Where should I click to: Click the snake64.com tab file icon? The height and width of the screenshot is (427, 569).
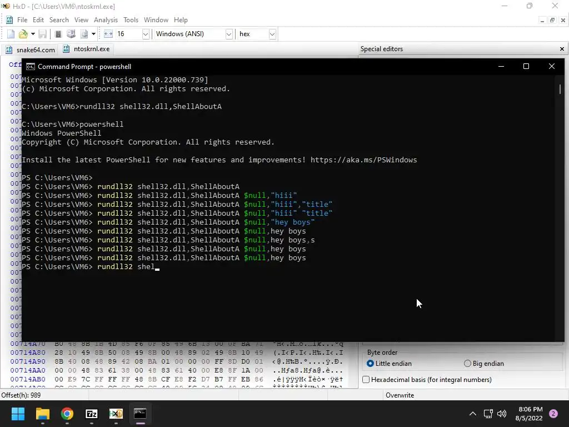click(9, 49)
